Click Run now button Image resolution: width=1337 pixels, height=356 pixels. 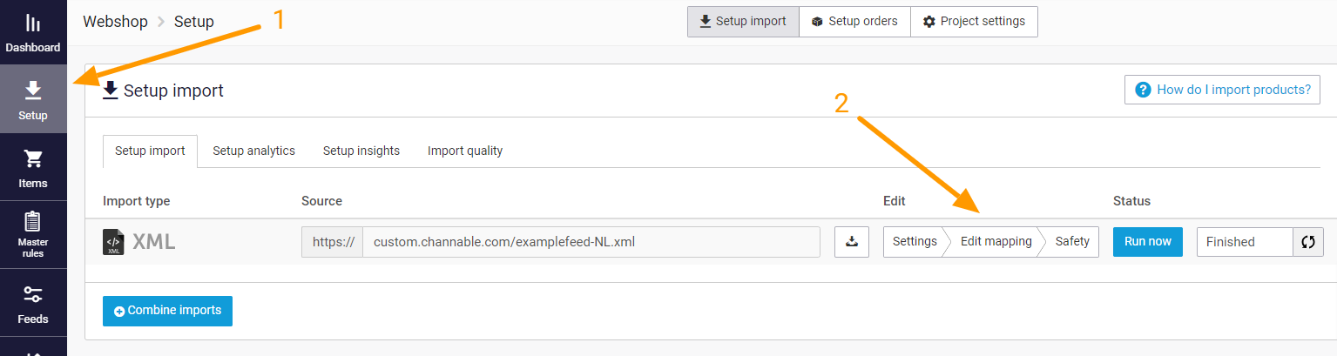[1148, 241]
